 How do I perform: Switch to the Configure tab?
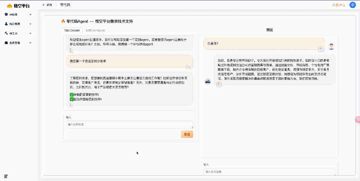[95, 30]
